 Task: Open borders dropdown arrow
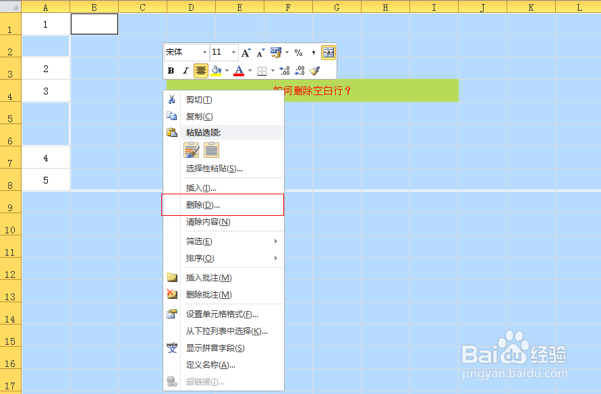[273, 71]
